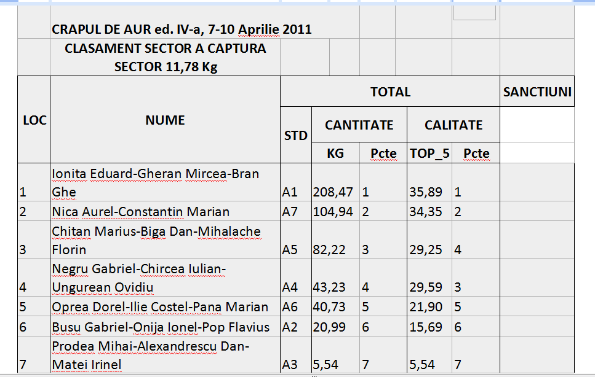Viewport: 595px width, 377px height.
Task: Click the Pcte header under CANTITATE
Action: (x=383, y=154)
